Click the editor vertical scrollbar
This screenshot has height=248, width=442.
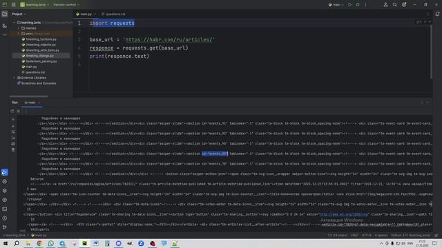(x=431, y=52)
